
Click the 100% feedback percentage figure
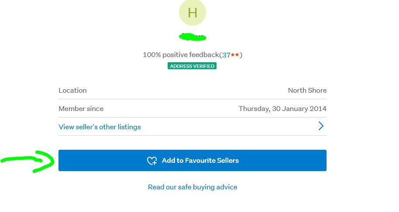[x=151, y=55]
